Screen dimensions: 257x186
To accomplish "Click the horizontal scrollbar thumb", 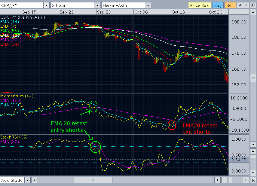I will click(93, 180).
